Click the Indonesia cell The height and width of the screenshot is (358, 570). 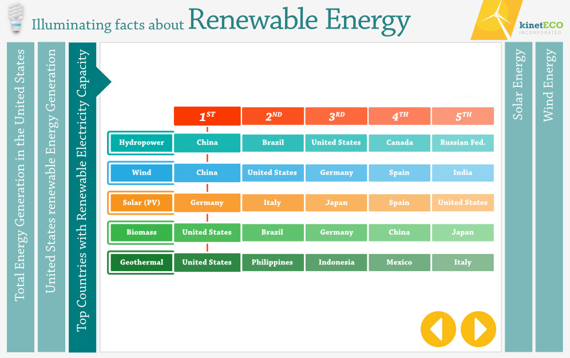click(337, 262)
